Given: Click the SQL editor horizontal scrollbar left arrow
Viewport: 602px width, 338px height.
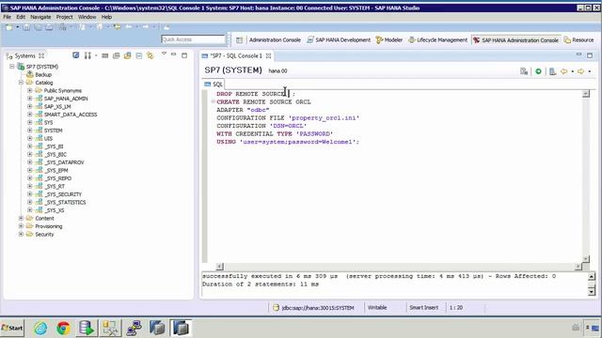Looking at the screenshot, I should [219, 267].
